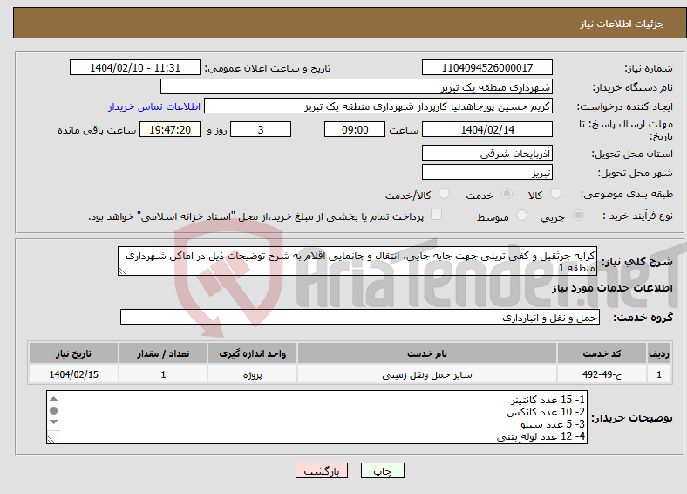Click scroll up arrow in buyer notes
Screen dimensions: 687x494
point(53,399)
